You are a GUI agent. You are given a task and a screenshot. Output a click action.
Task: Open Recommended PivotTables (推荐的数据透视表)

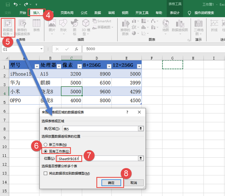click(22, 28)
